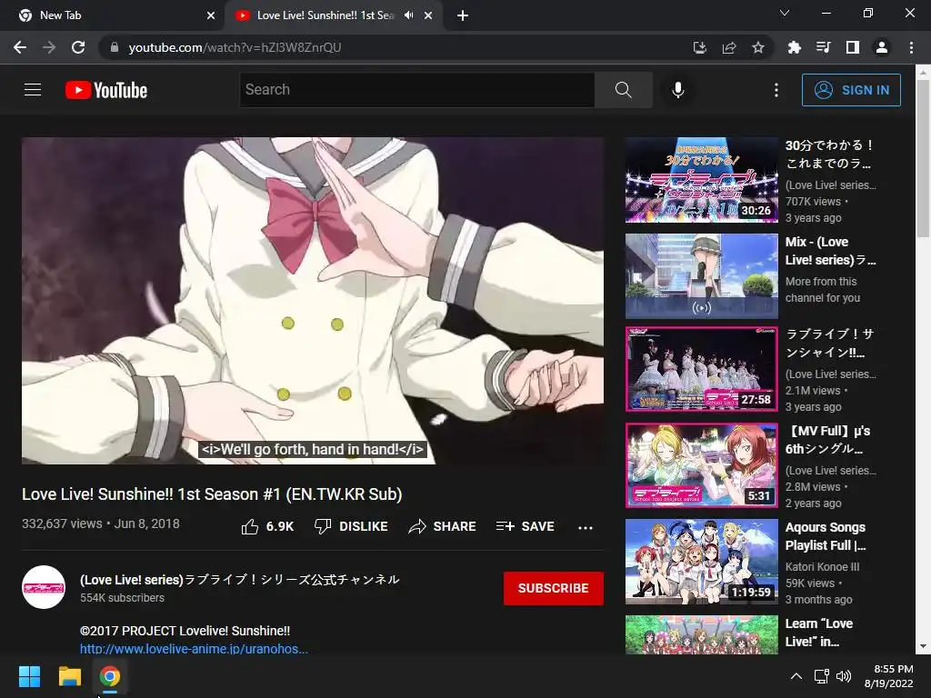Open media controls in Chrome toolbar
931x698 pixels.
point(823,47)
